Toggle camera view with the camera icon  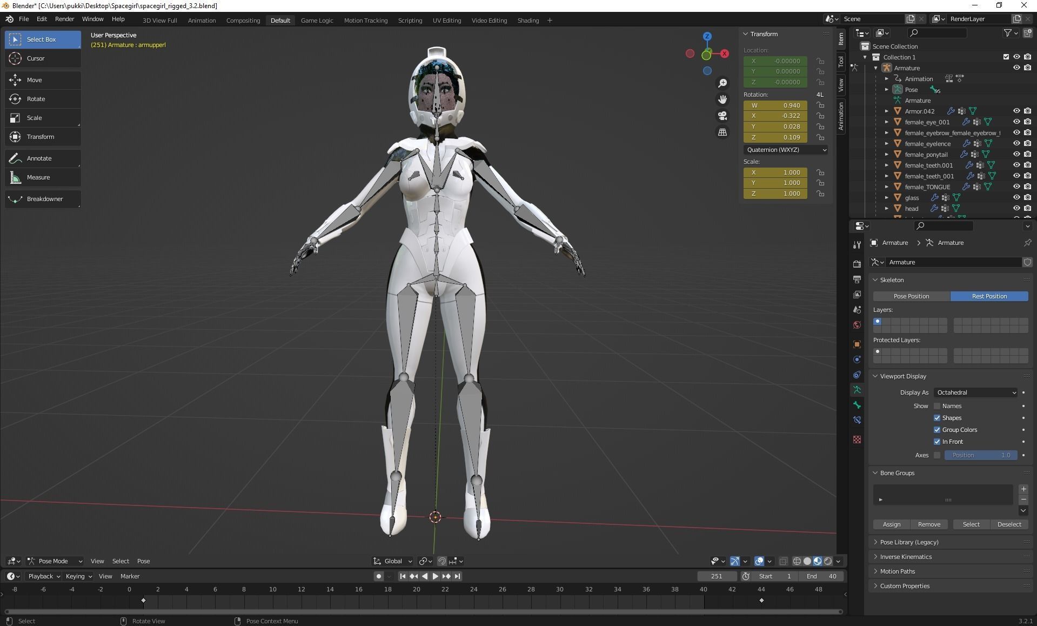point(722,115)
